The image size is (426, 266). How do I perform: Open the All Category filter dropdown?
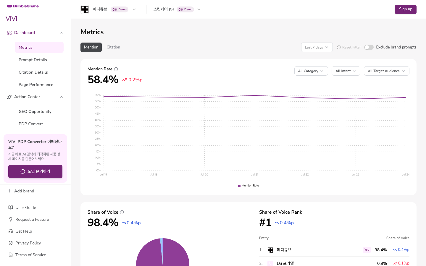[x=311, y=71]
